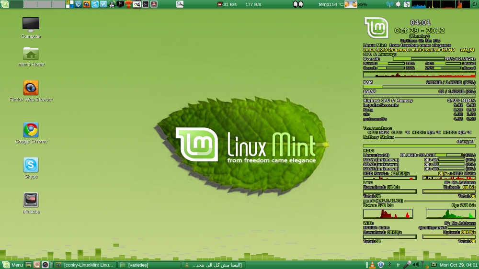Image resolution: width=479 pixels, height=269 pixels.
Task: Select the Minitube desktop shortcut
Action: [31, 203]
